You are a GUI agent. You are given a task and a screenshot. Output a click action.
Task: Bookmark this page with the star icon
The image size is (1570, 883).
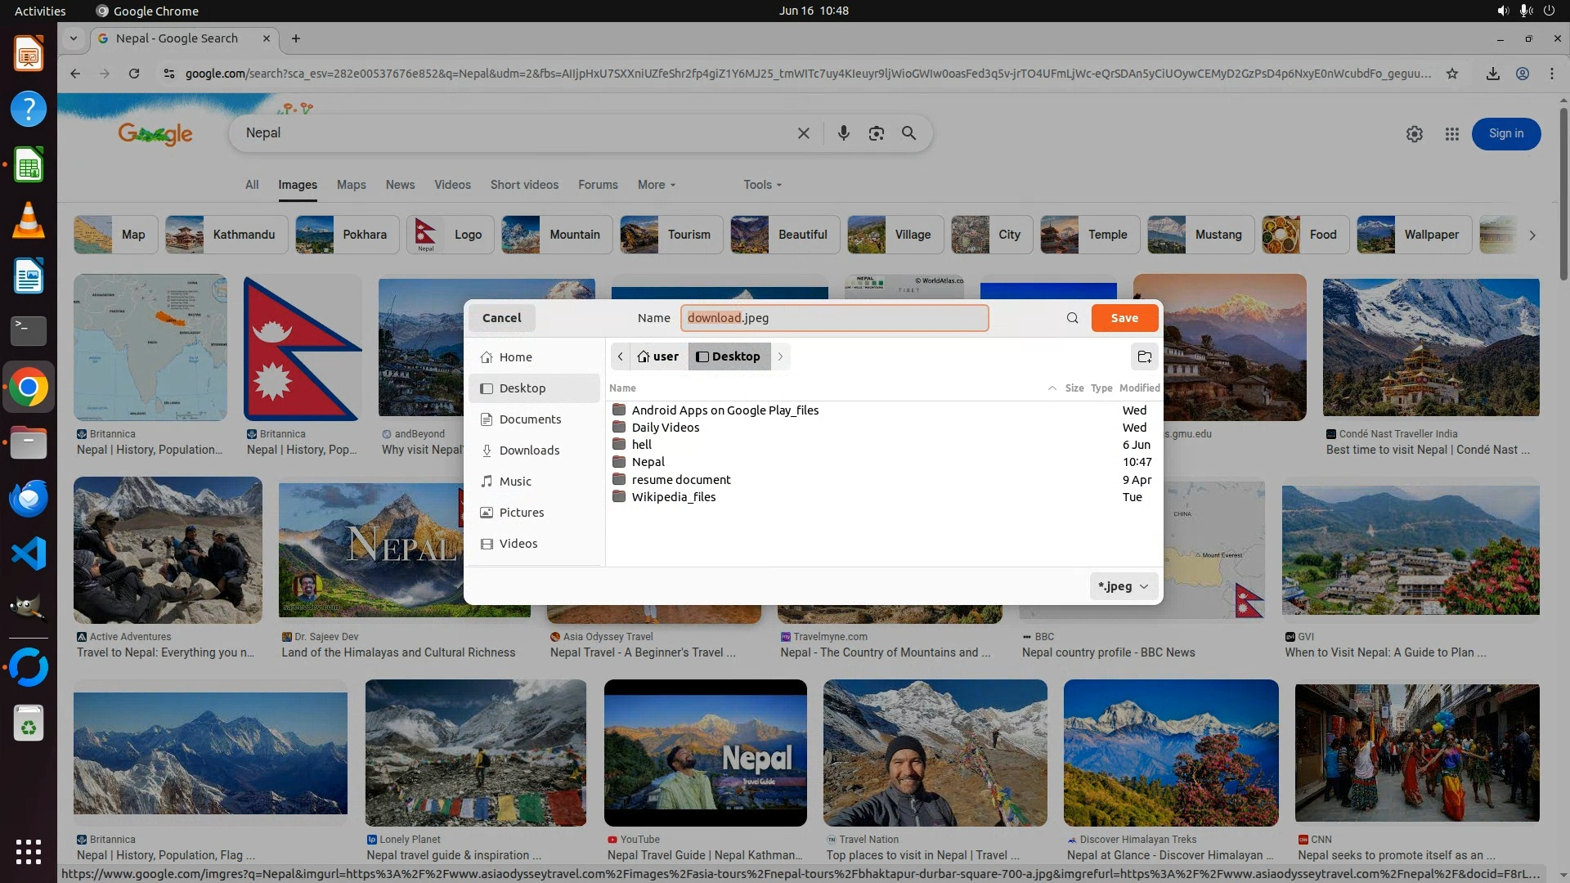click(1451, 74)
